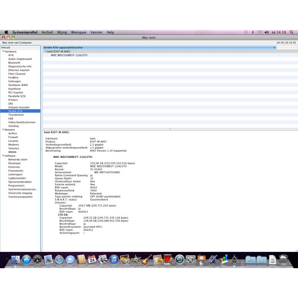The height and width of the screenshot is (298, 298).
Task: Select Hardware-RAID item
Action: coord(18,85)
